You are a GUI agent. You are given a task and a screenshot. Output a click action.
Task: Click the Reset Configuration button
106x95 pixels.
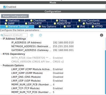[x=15, y=16]
